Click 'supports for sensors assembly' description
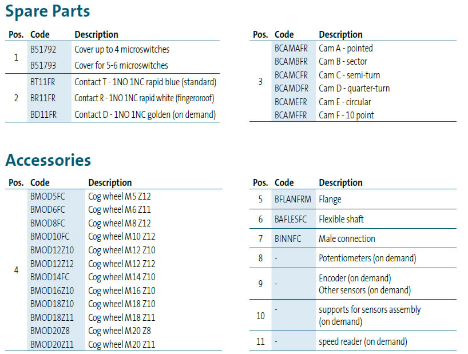The image size is (468, 354). point(370,309)
